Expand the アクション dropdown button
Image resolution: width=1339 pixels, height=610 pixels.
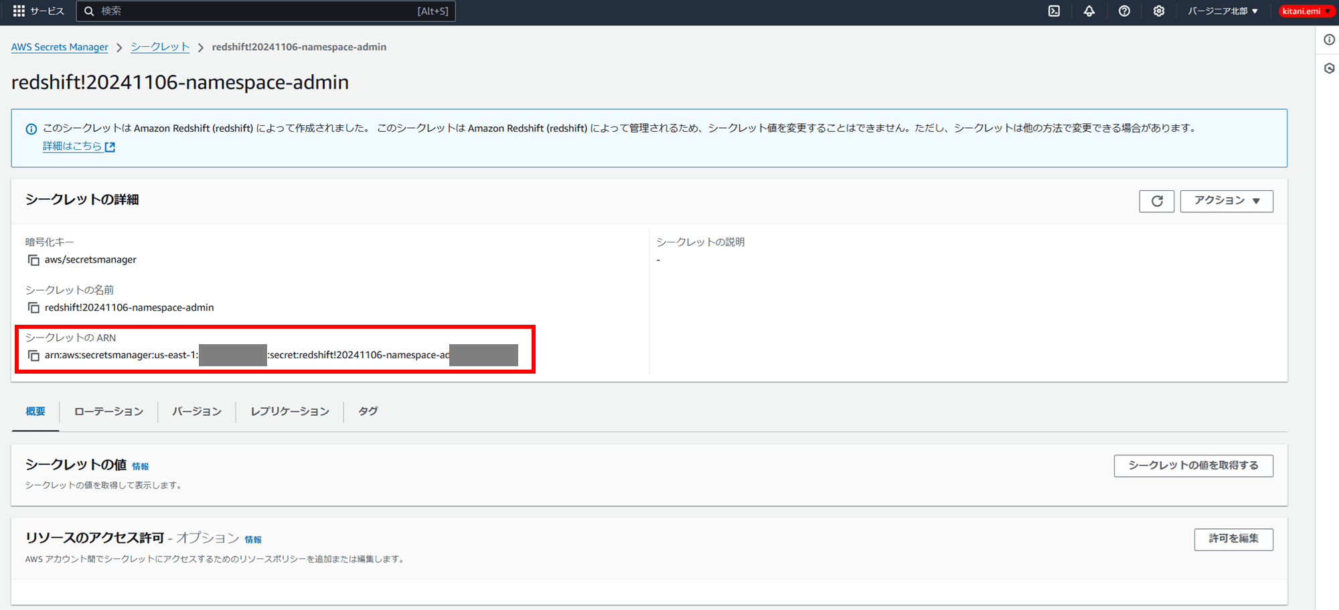tap(1227, 201)
